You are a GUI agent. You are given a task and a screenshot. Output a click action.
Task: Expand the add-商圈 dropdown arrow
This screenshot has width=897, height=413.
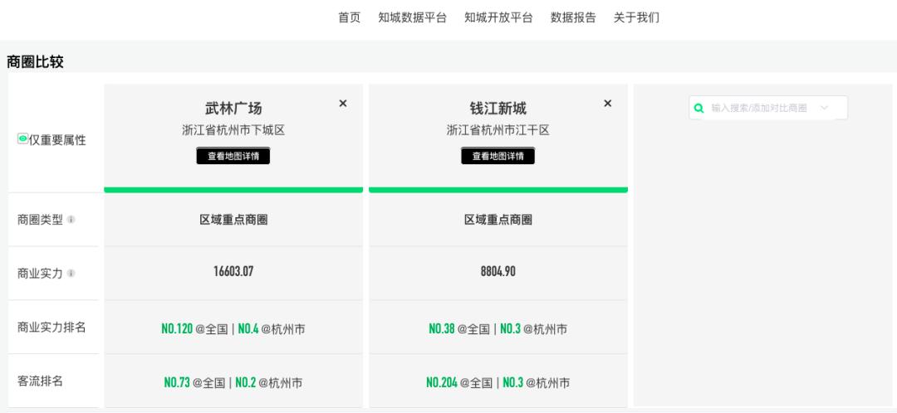pyautogui.click(x=824, y=108)
